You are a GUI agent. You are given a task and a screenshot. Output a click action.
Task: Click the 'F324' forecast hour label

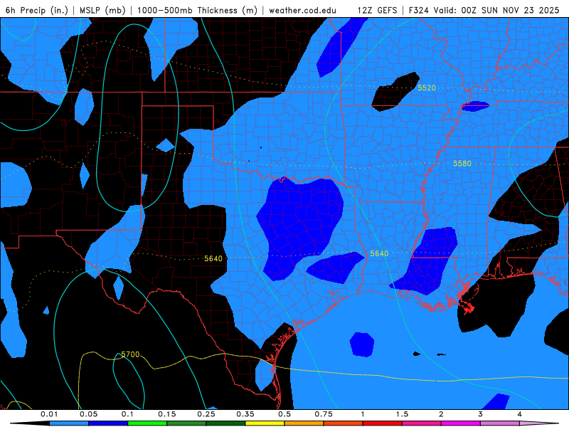pyautogui.click(x=420, y=11)
